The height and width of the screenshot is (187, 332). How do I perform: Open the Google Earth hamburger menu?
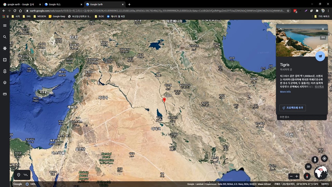(5, 25)
